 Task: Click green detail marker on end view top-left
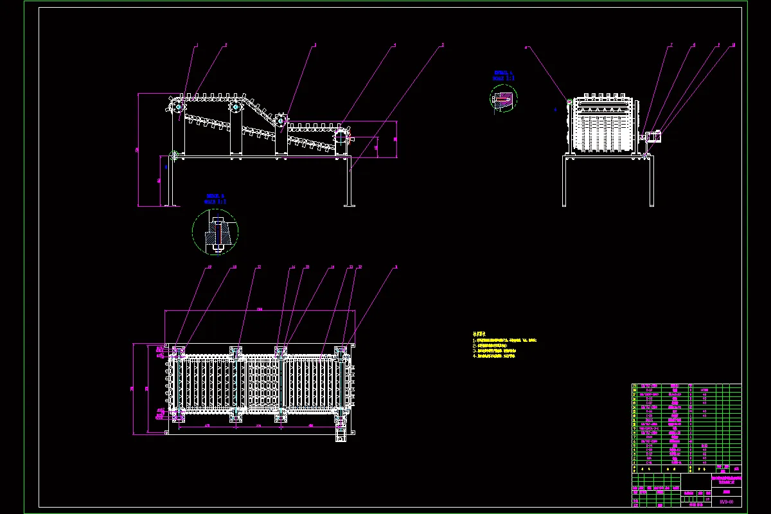569,100
